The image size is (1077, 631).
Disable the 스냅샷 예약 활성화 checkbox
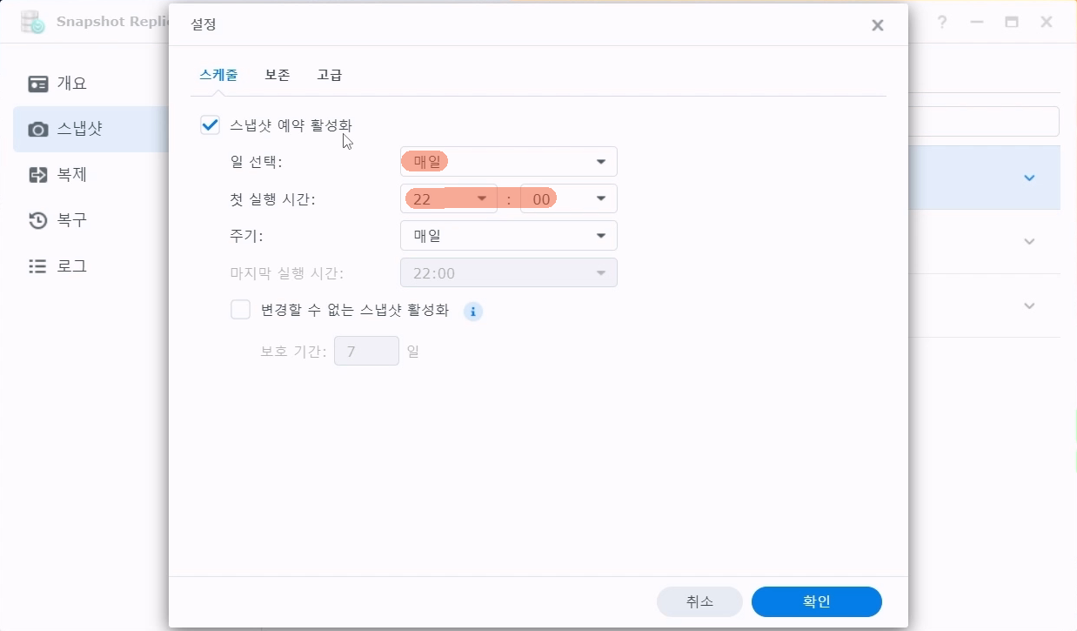[x=210, y=125]
